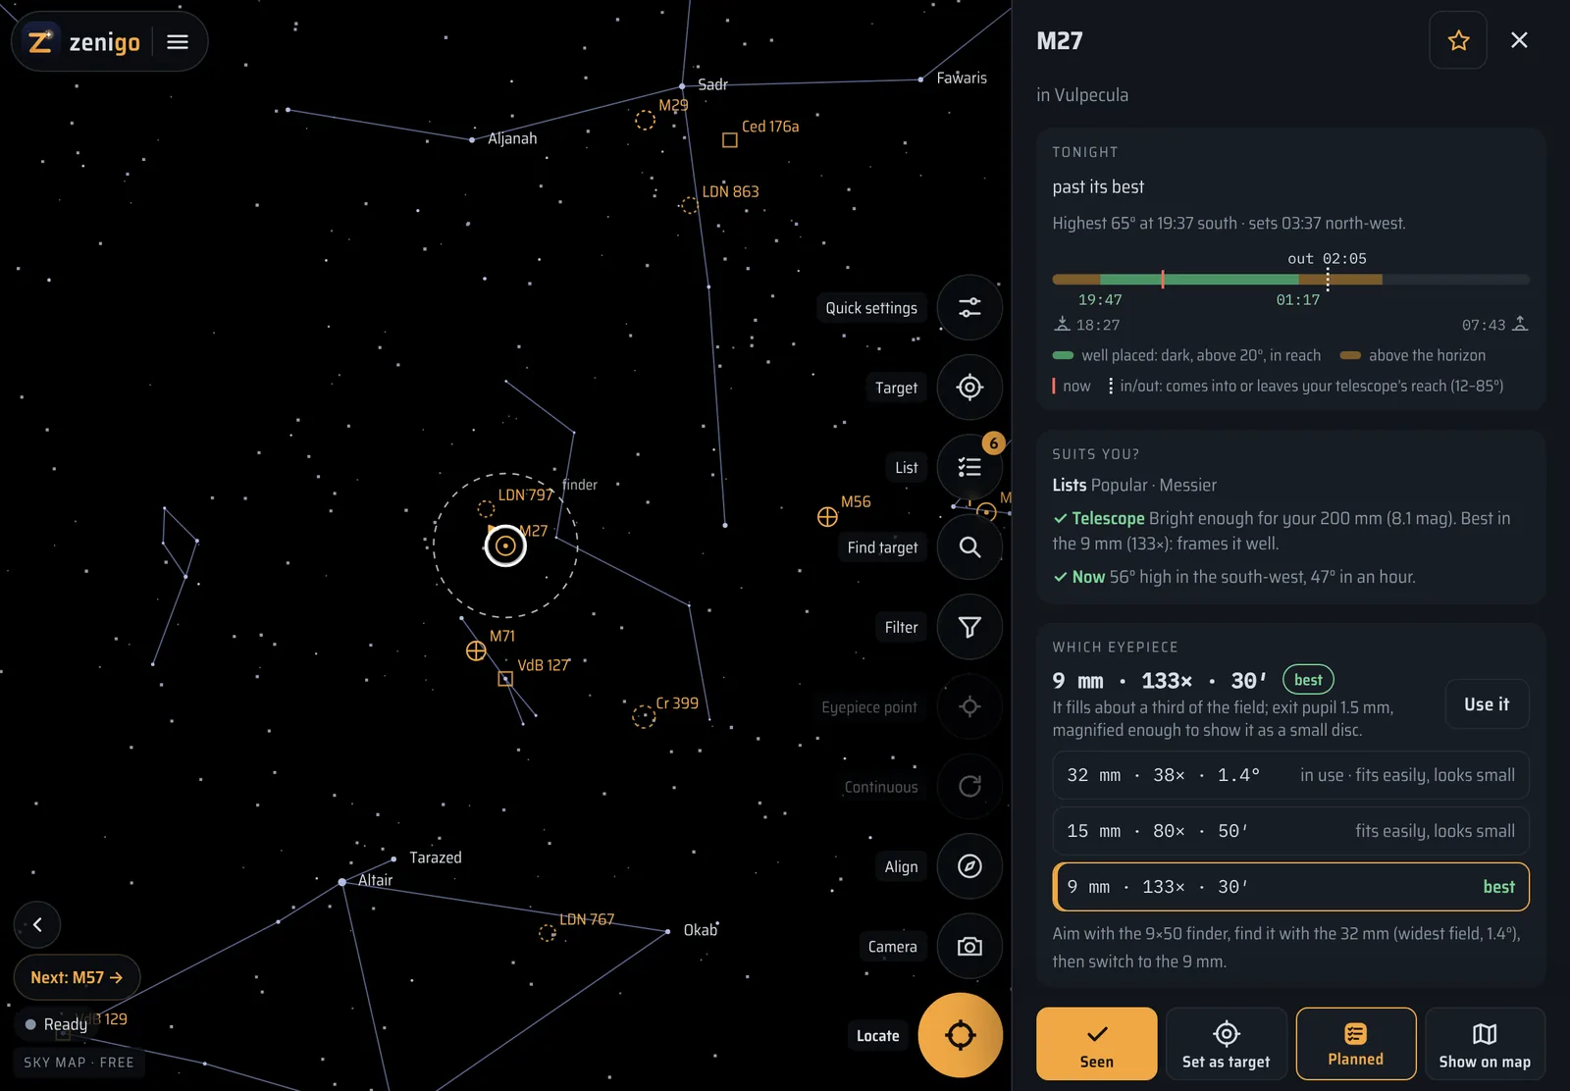
Task: Click the LDN 863 nebula marker
Action: click(x=689, y=205)
